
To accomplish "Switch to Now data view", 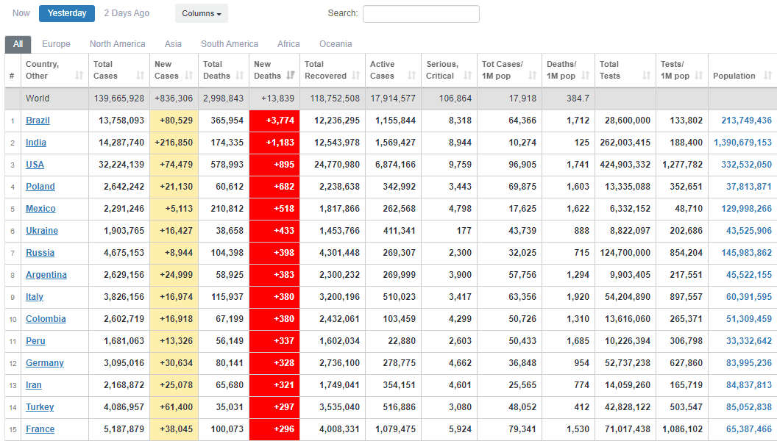I will tap(21, 13).
